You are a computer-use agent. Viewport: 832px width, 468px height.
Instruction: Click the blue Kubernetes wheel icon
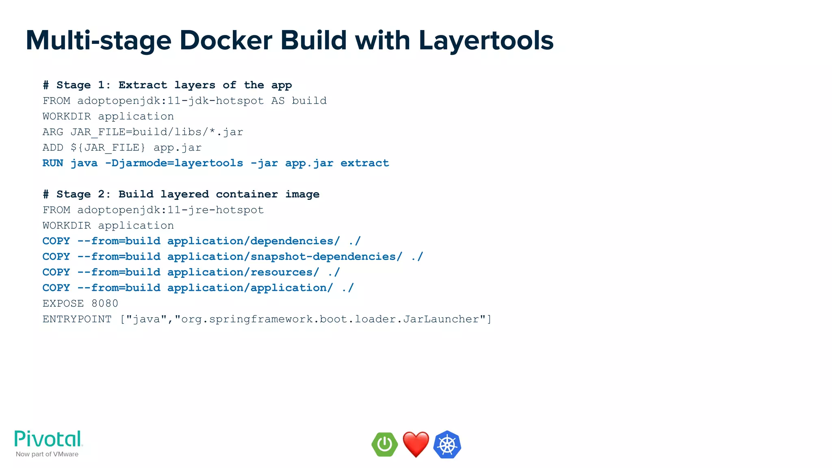[x=447, y=444]
